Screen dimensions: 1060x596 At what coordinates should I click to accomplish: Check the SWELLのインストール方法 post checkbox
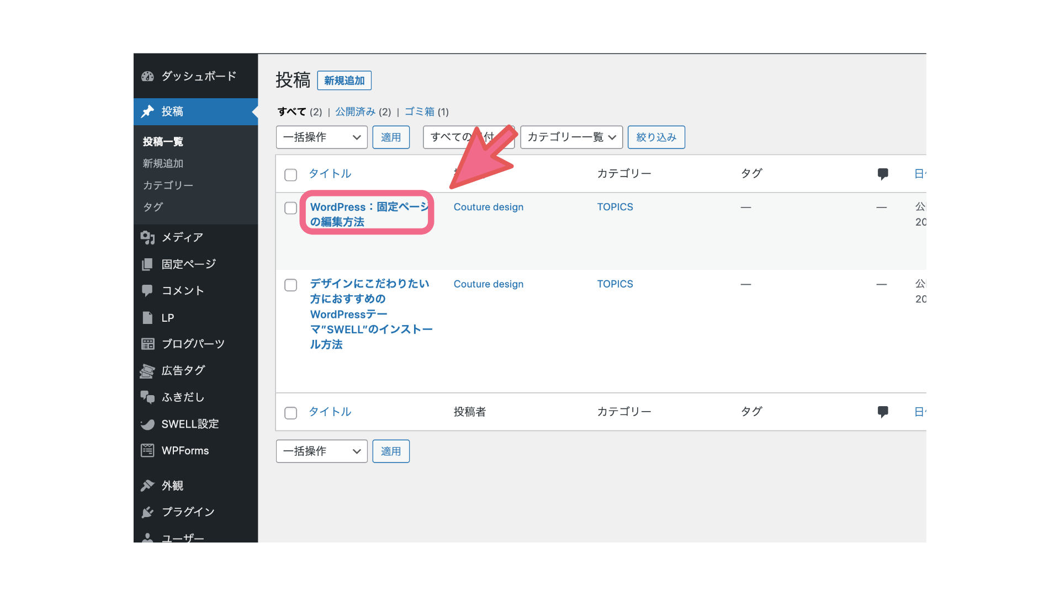[x=290, y=285]
